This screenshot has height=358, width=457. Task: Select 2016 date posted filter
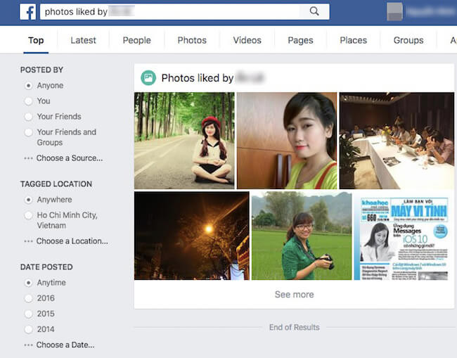[x=29, y=298]
